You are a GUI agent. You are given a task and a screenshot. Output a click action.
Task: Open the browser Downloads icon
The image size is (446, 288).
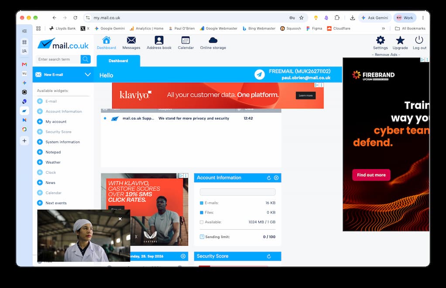(x=353, y=17)
